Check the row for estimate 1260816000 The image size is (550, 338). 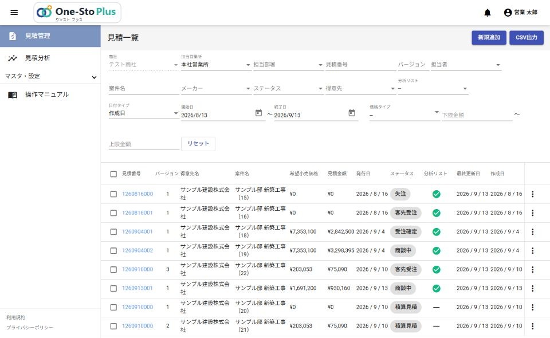coord(113,194)
